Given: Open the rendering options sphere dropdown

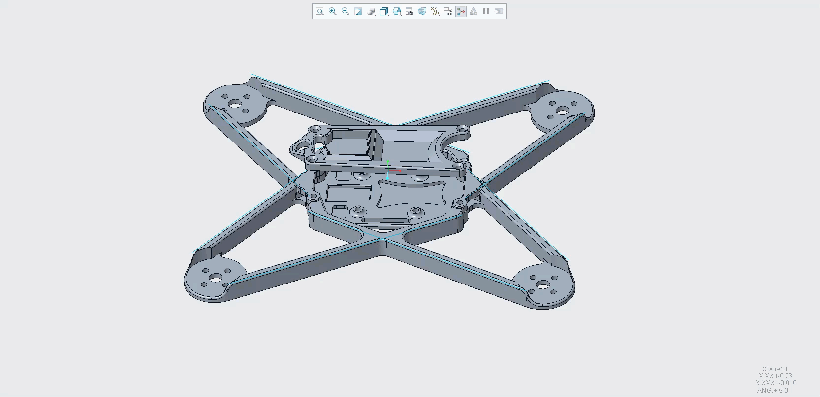Looking at the screenshot, I should (x=372, y=11).
